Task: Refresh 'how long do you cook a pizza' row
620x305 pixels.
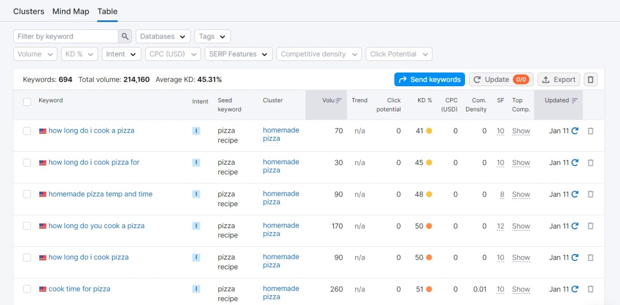Action: 575,226
